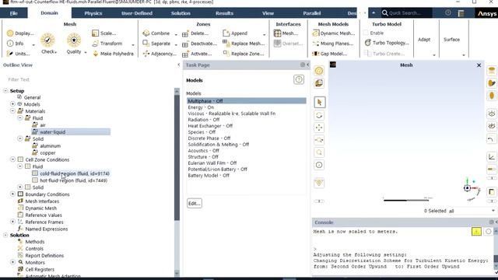Open Reference Values in tree
The height and width of the screenshot is (280, 498).
pyautogui.click(x=44, y=215)
